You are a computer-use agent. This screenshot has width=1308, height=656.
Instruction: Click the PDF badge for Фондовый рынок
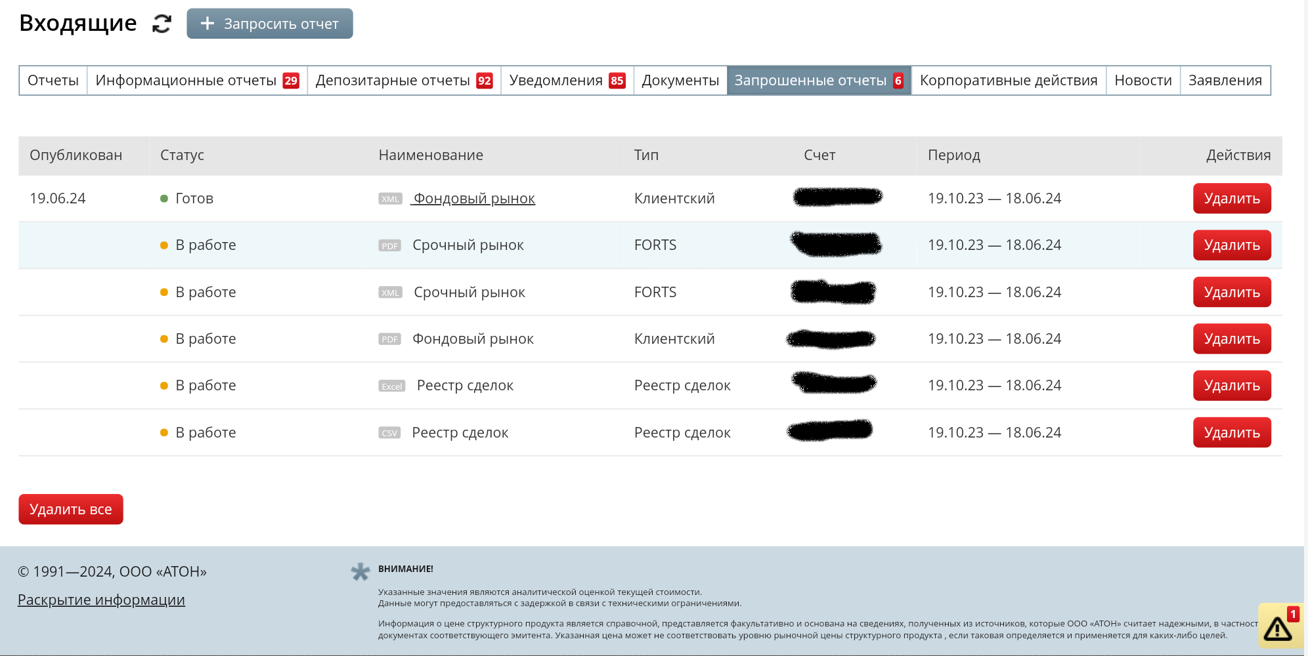pos(389,339)
